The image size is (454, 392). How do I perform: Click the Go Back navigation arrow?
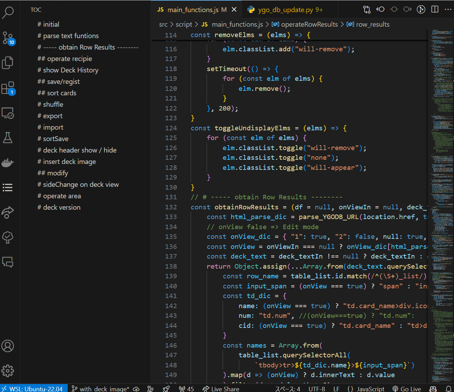coord(380,9)
